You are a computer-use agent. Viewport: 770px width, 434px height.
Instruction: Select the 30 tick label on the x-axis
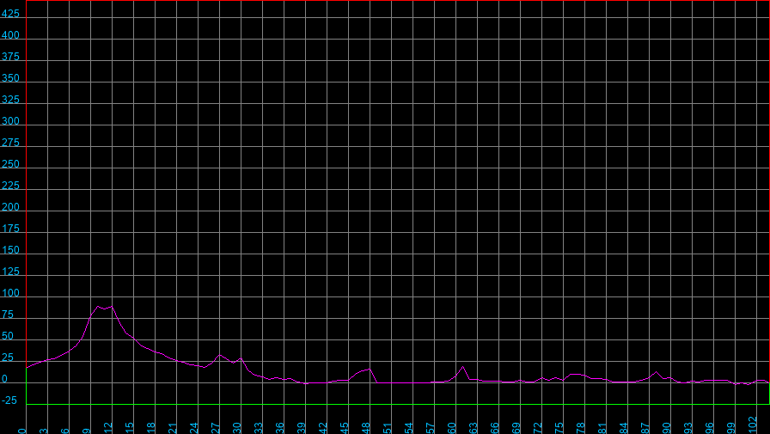(x=238, y=427)
